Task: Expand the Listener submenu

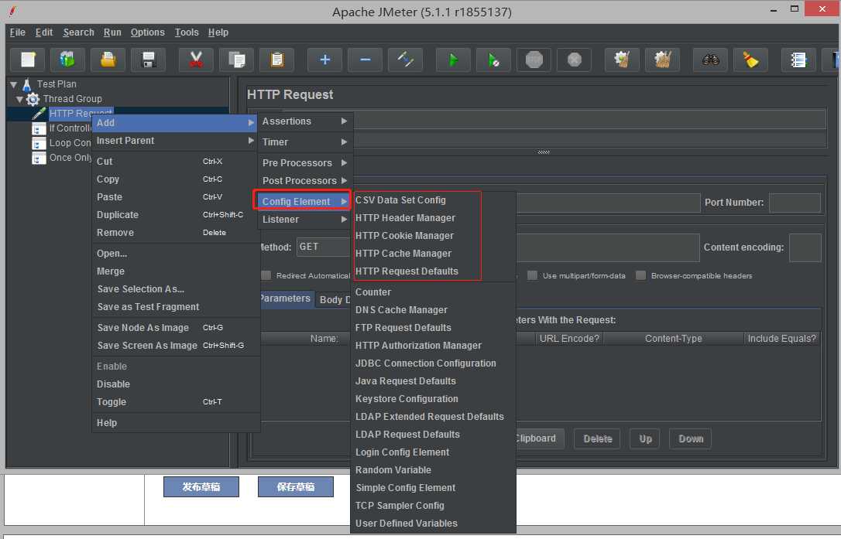Action: [x=304, y=219]
